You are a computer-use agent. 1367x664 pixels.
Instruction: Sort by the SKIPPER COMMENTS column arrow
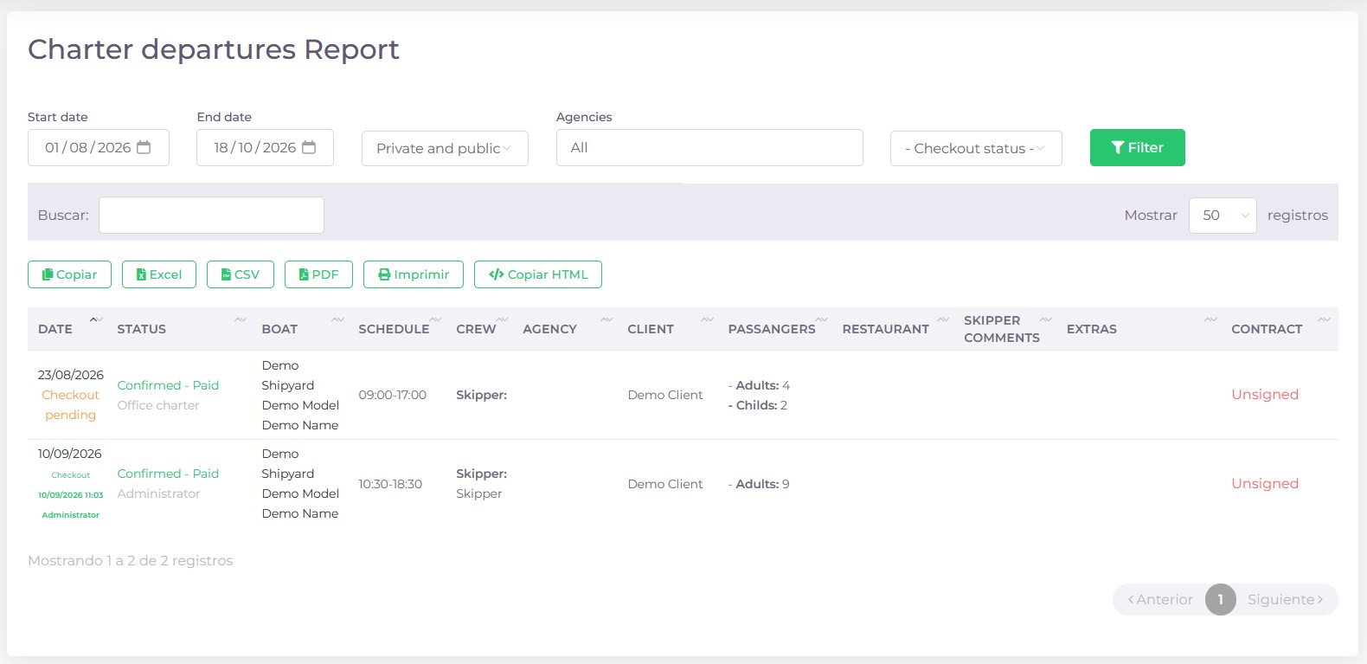1046,319
